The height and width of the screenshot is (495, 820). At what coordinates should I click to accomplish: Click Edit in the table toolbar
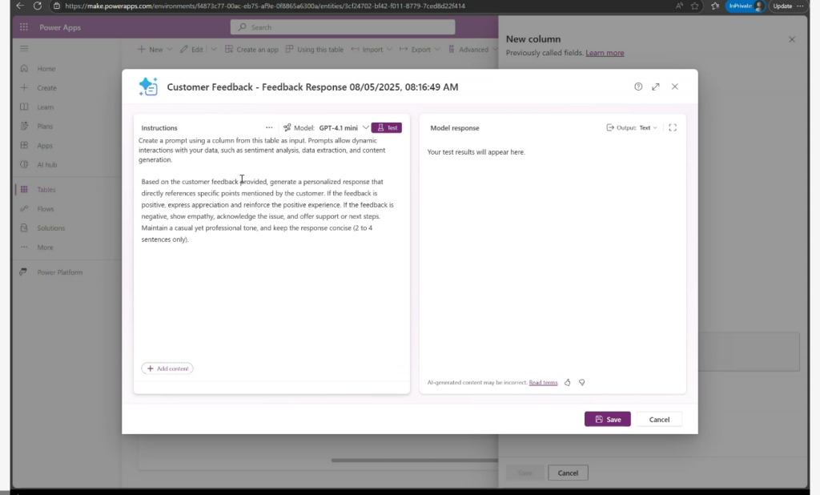191,49
